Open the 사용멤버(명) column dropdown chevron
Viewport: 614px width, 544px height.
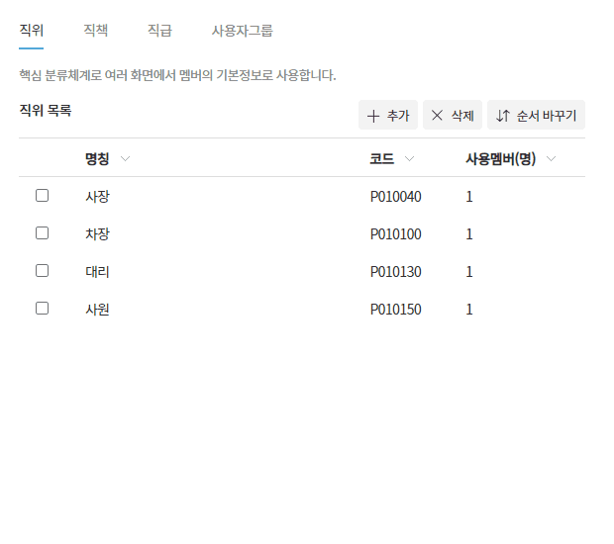551,159
